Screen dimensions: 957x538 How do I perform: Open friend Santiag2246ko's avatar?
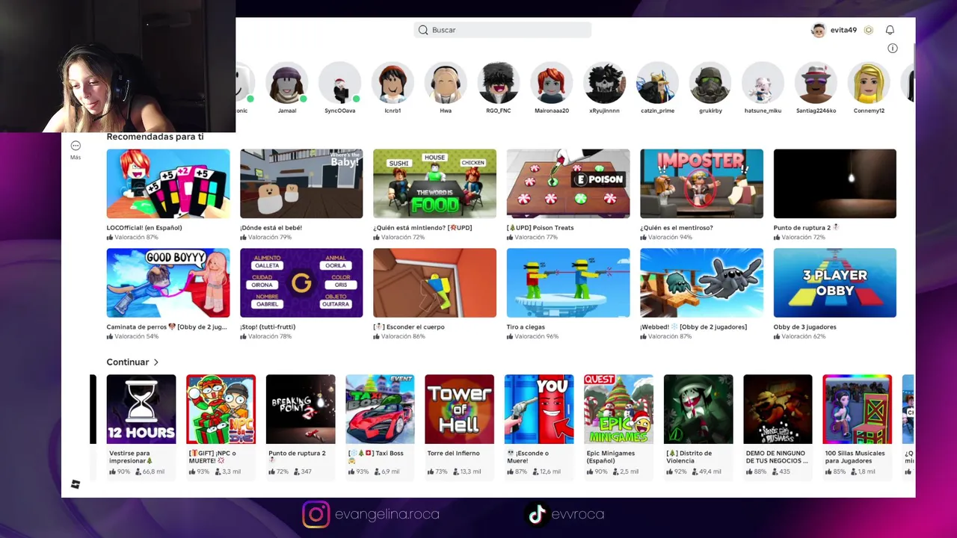point(816,83)
